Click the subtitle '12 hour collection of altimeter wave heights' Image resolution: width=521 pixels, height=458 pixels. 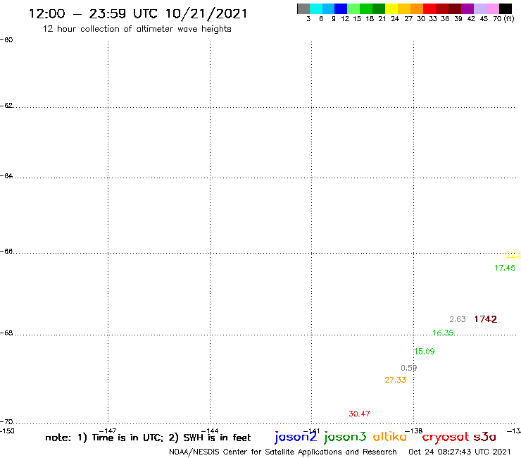[x=137, y=29]
